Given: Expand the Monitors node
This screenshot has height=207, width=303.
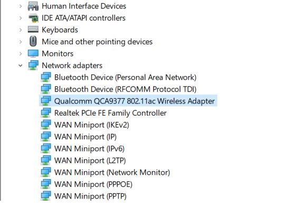Looking at the screenshot, I should click(21, 53).
